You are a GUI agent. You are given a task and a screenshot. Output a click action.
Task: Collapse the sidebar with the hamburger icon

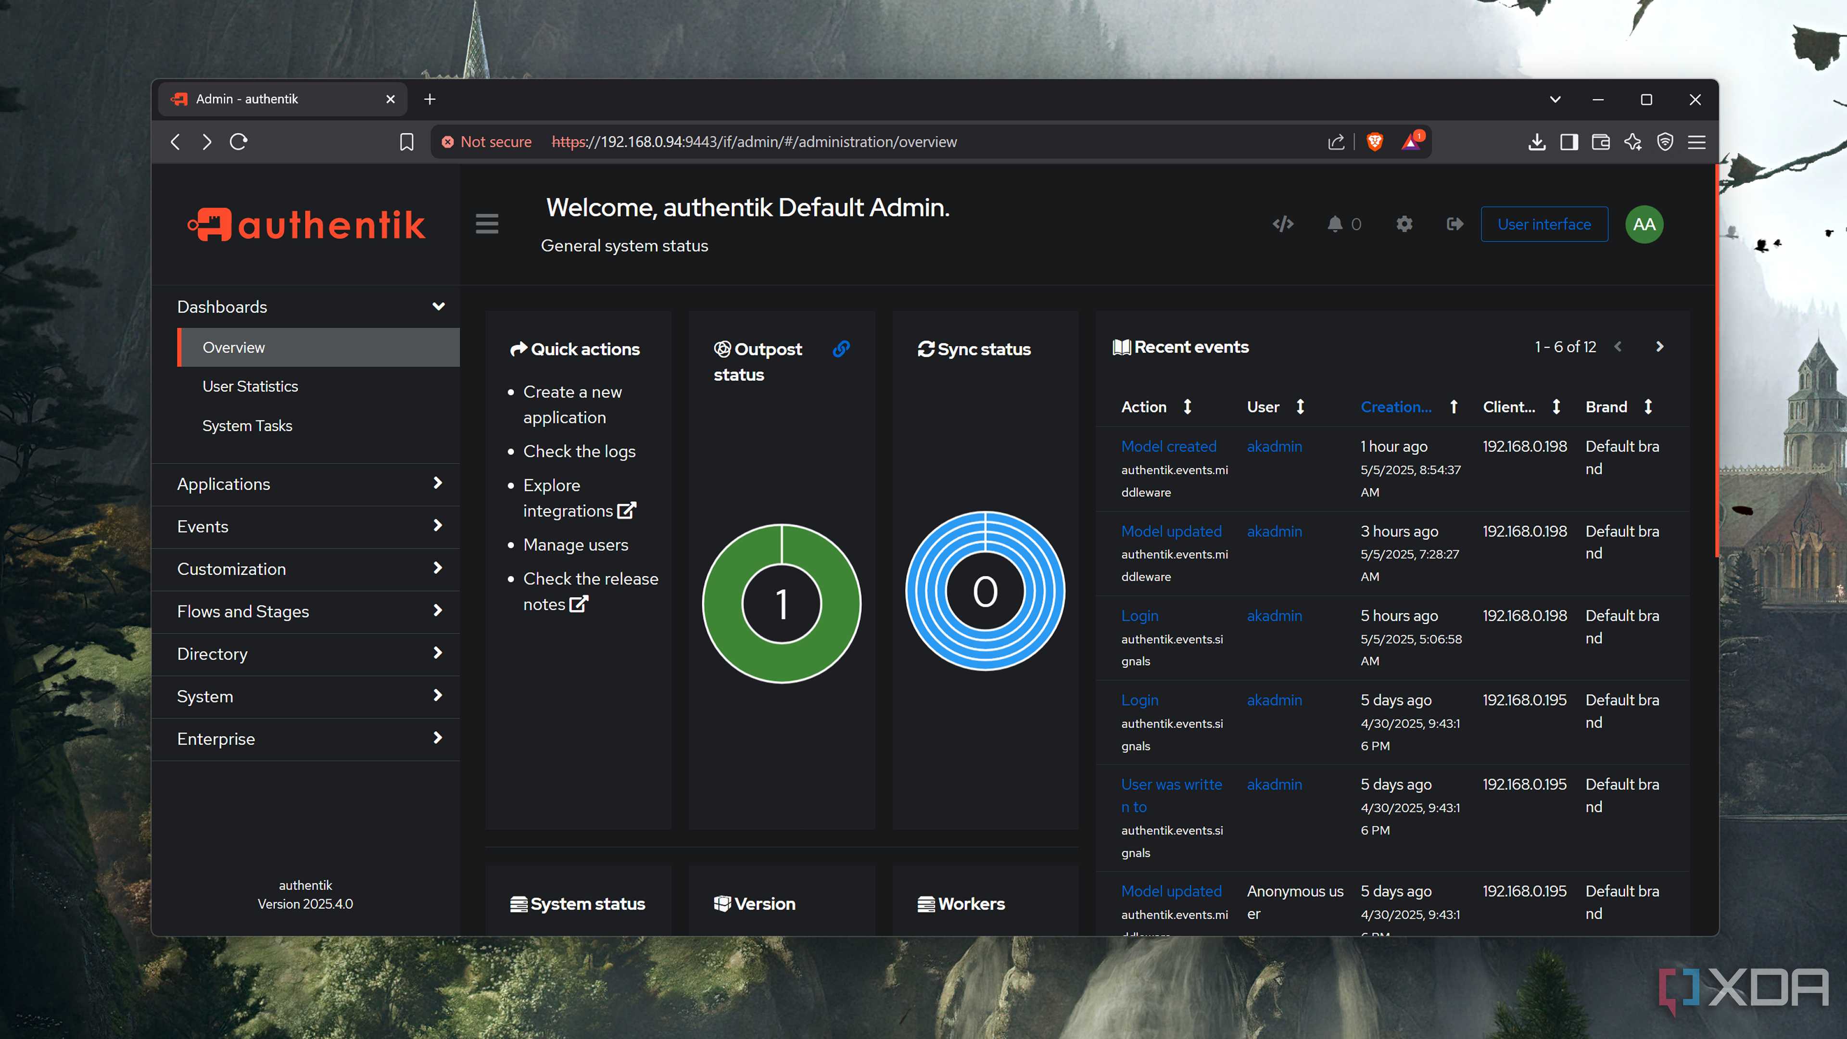(487, 224)
